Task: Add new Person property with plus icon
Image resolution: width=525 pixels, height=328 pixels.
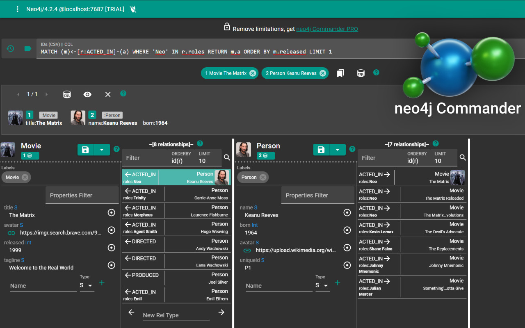Action: [x=338, y=282]
